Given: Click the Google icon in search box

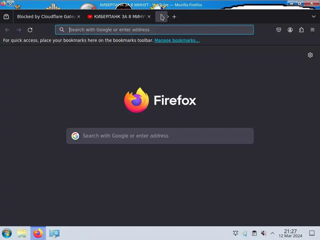Looking at the screenshot, I should [x=75, y=136].
